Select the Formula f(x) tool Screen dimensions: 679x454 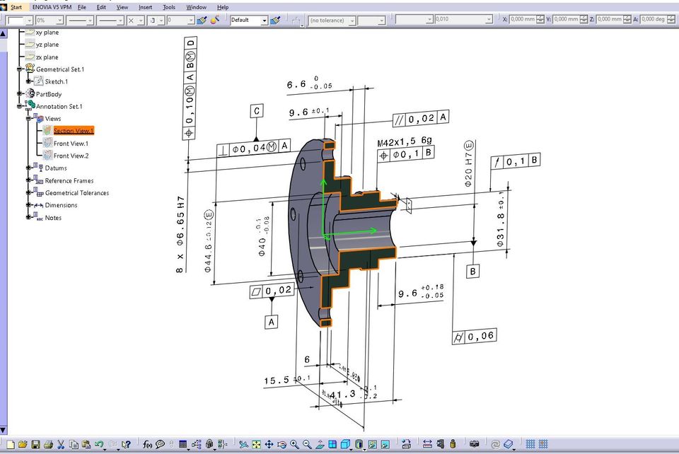[x=147, y=444]
